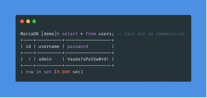Click the password column header
This screenshot has height=98, width=207.
click(78, 47)
